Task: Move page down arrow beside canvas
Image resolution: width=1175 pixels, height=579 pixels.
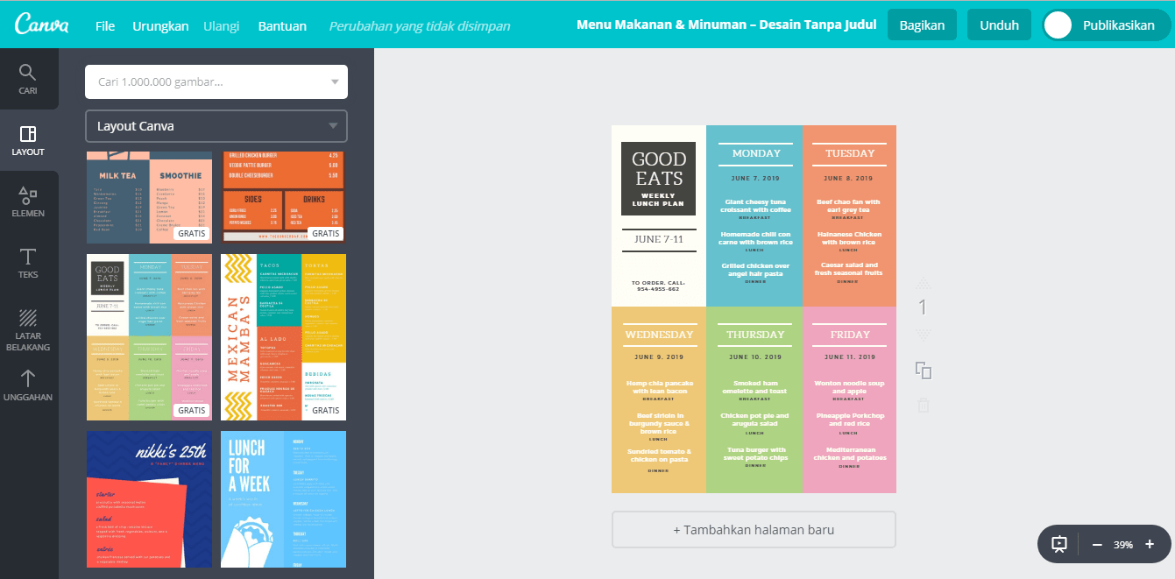Action: 923,334
